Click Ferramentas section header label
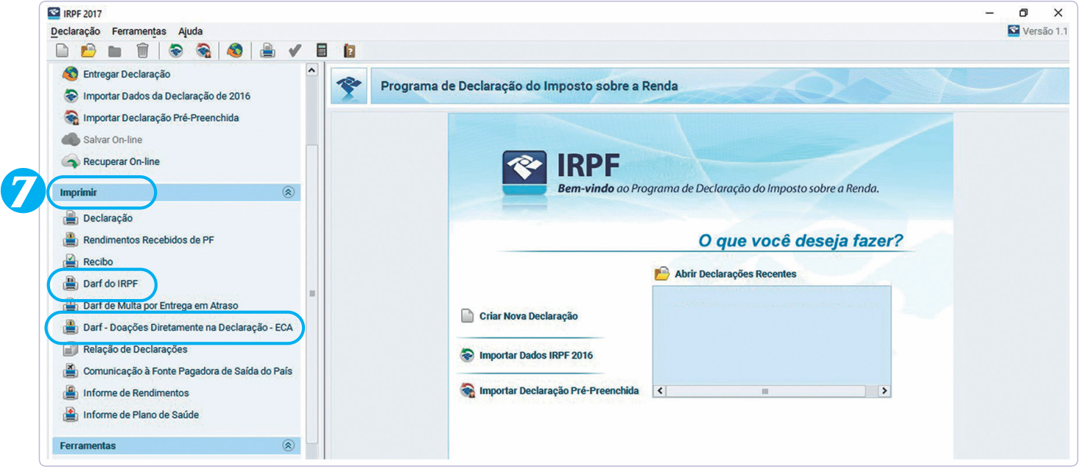This screenshot has height=467, width=1079. [88, 446]
